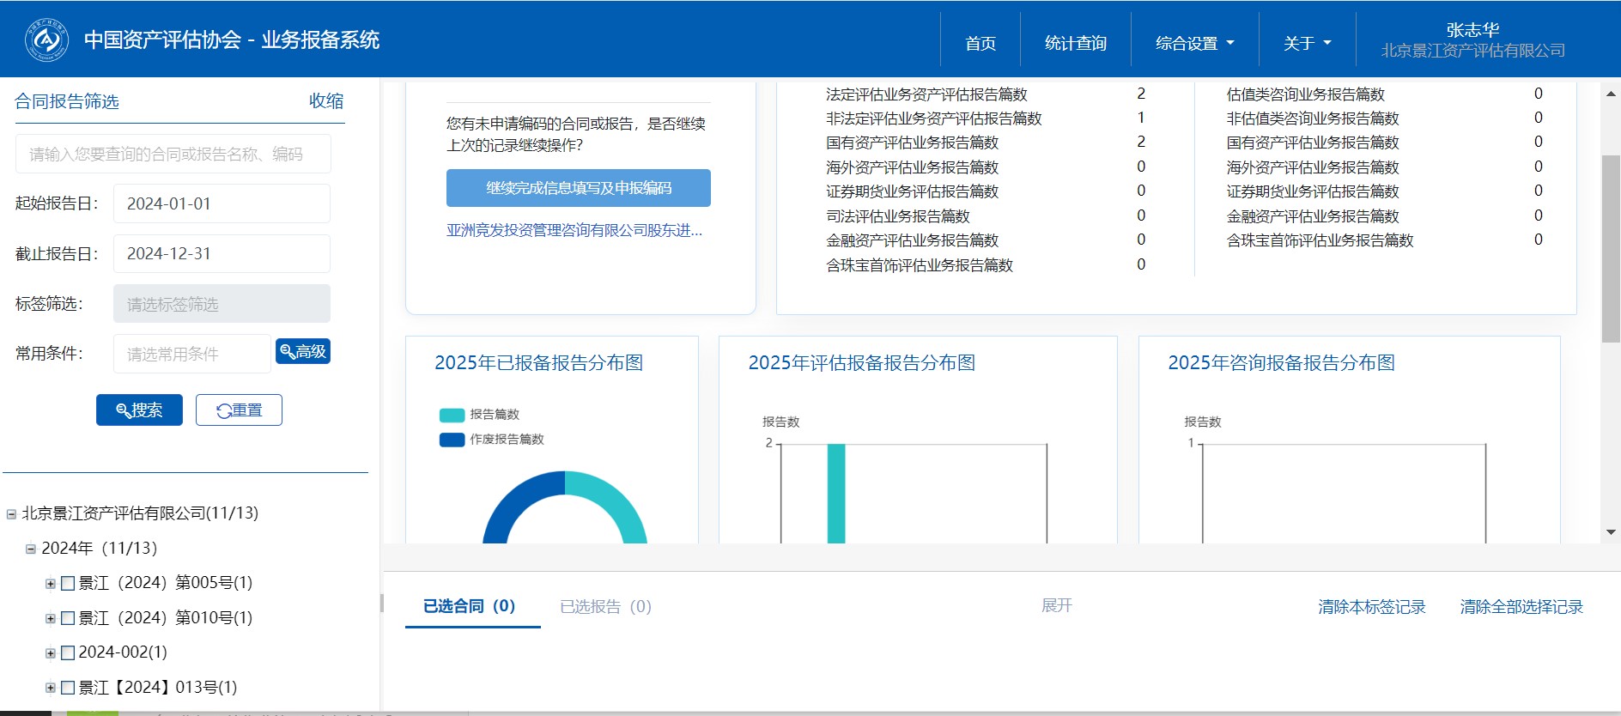Open the 综合设置 dropdown menu

click(1193, 43)
